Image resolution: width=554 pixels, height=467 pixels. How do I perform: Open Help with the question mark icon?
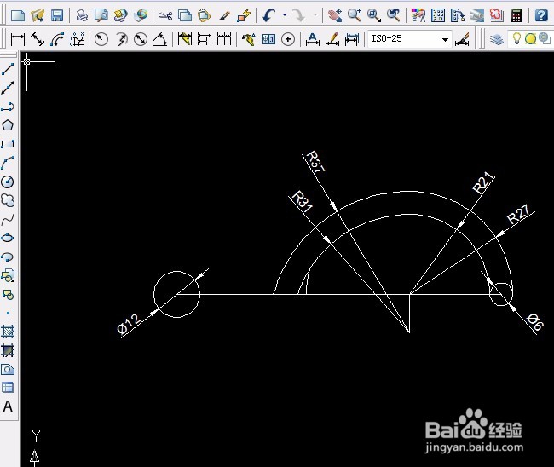pyautogui.click(x=541, y=15)
